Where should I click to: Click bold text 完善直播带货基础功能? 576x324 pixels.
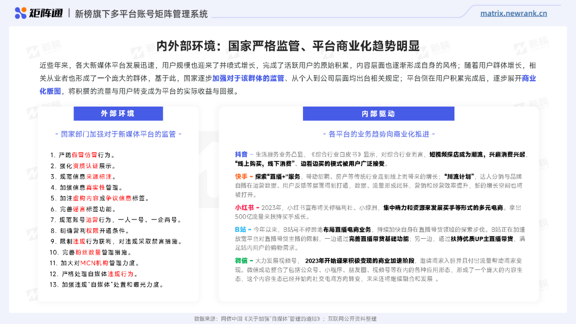379,239
